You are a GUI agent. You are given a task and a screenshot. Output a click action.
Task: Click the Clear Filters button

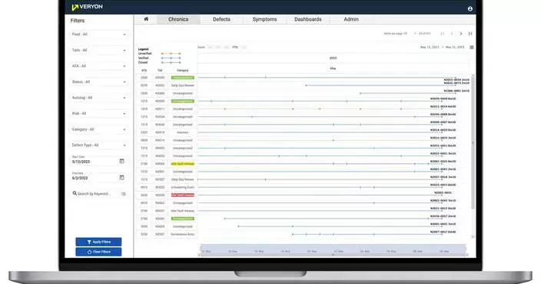(x=98, y=252)
